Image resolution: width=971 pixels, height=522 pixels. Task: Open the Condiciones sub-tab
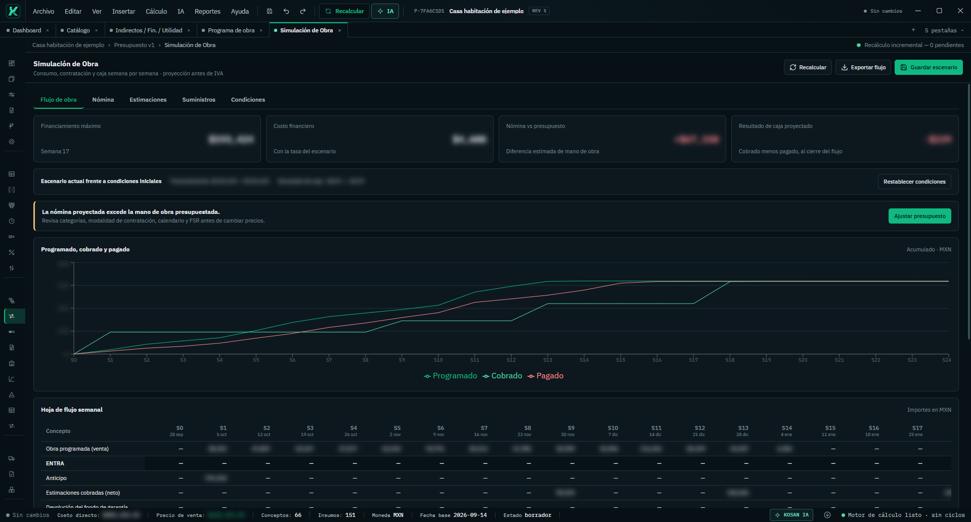coord(248,100)
